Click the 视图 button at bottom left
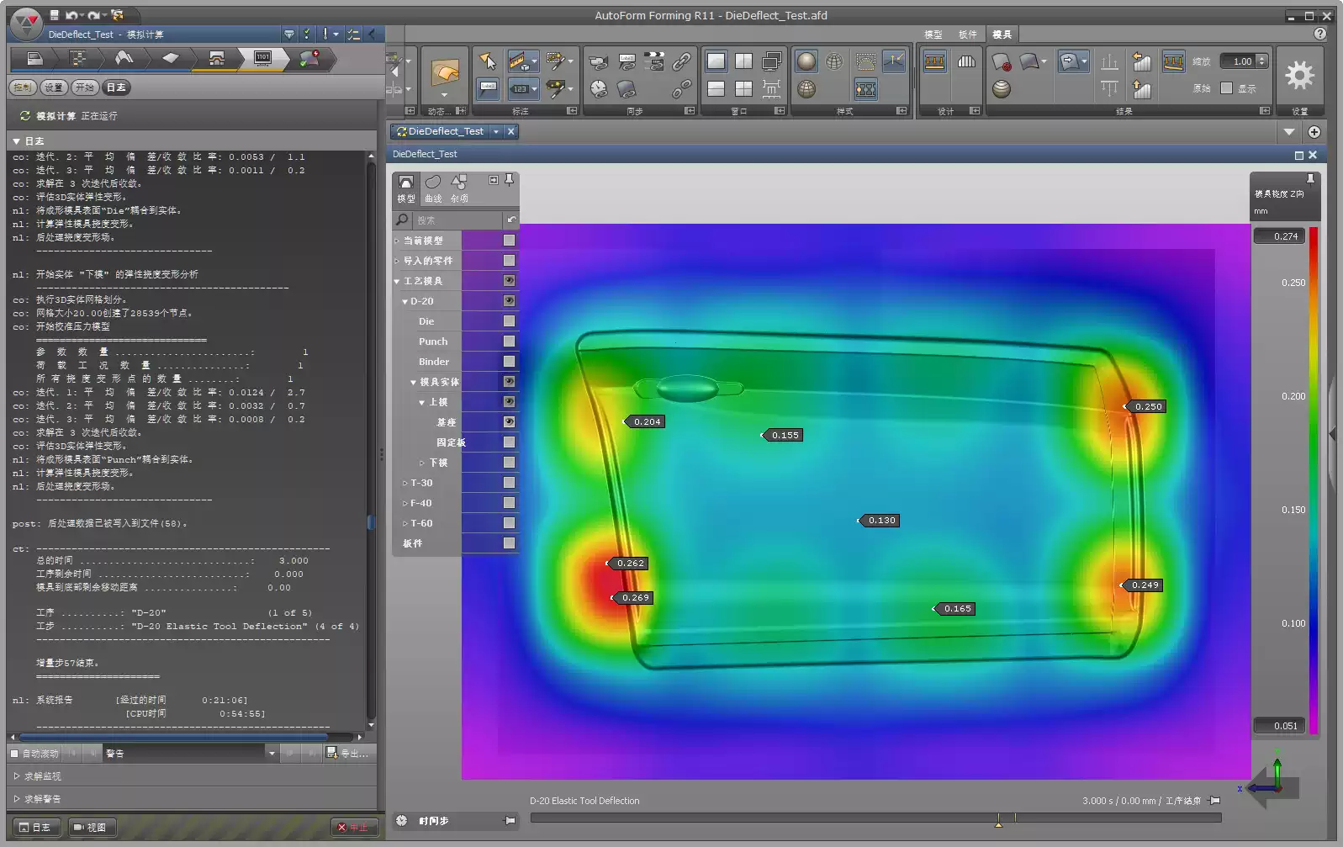The width and height of the screenshot is (1343, 847). coord(91,828)
